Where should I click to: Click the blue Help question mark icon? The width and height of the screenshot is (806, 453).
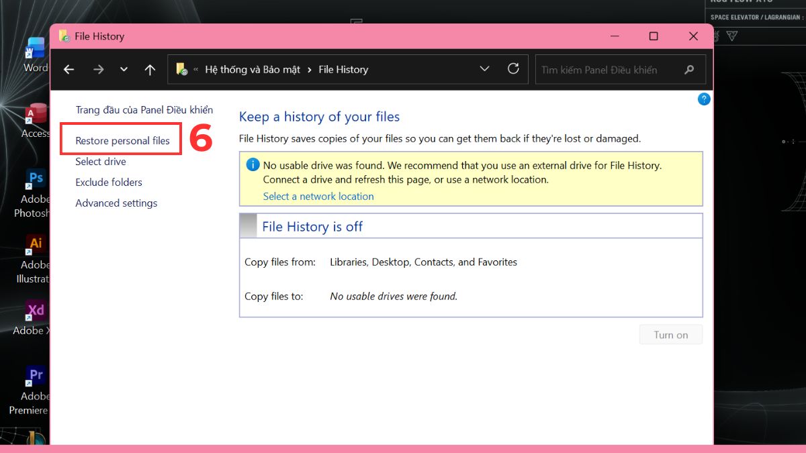703,99
